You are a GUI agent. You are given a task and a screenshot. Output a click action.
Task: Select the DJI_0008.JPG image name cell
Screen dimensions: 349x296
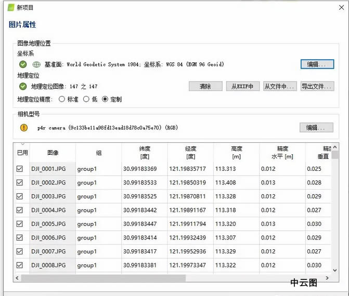53,265
